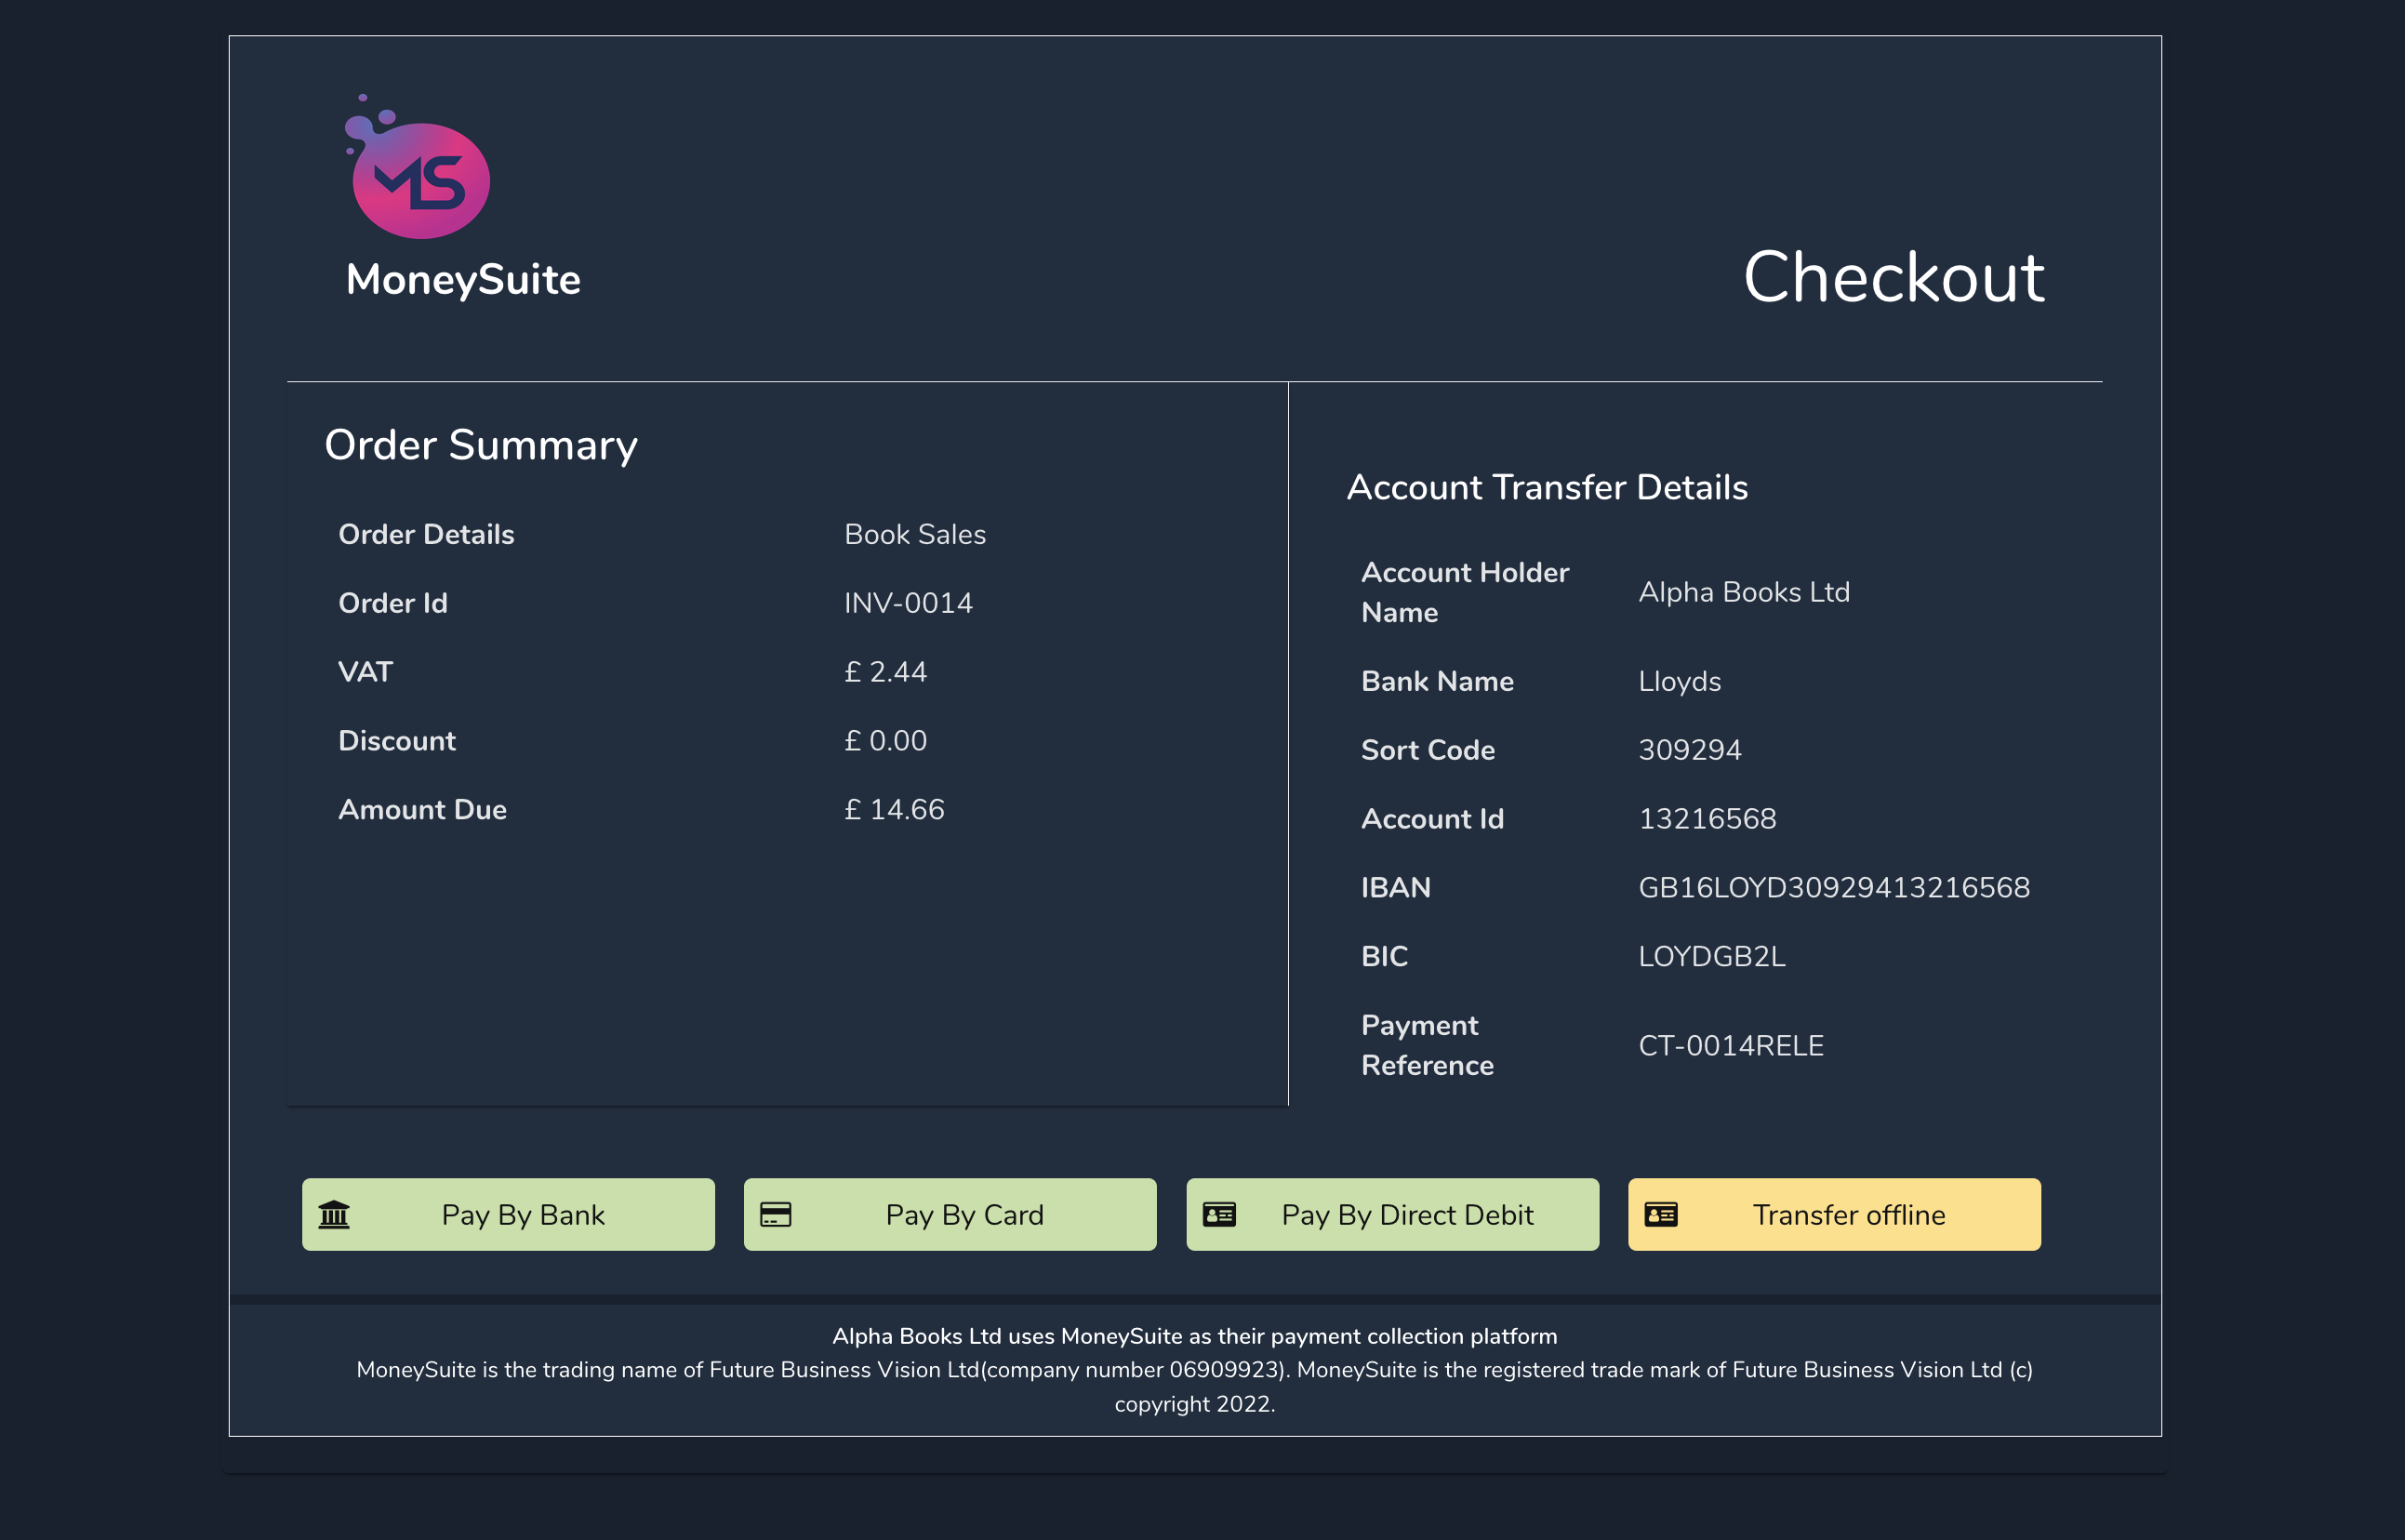This screenshot has width=2405, height=1540.
Task: Click the bank building icon
Action: point(334,1215)
